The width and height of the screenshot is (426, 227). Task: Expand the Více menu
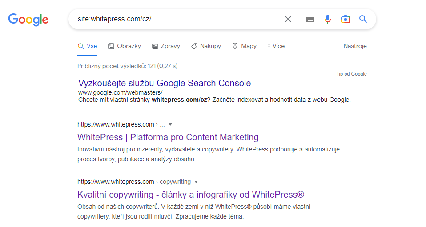[x=276, y=46]
